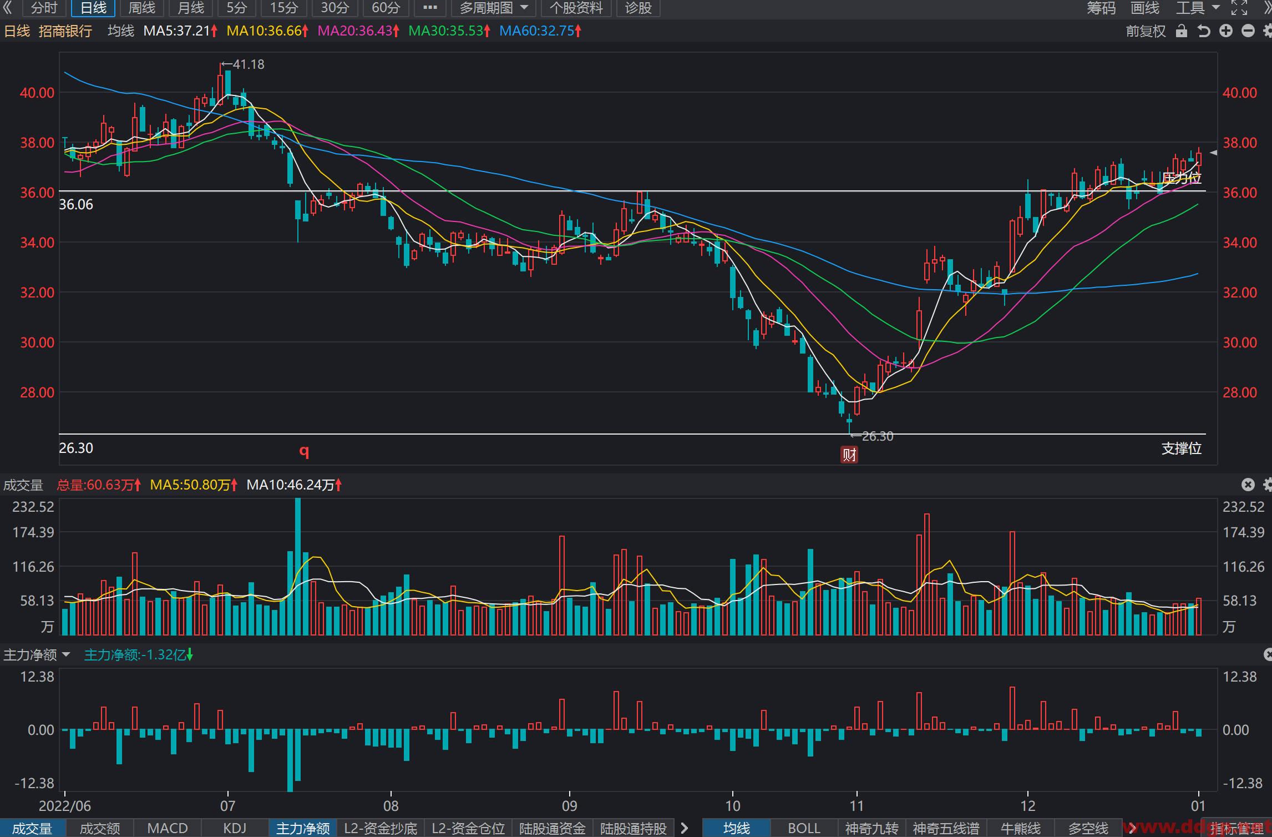
Task: Select the 60分 period tab
Action: click(386, 8)
